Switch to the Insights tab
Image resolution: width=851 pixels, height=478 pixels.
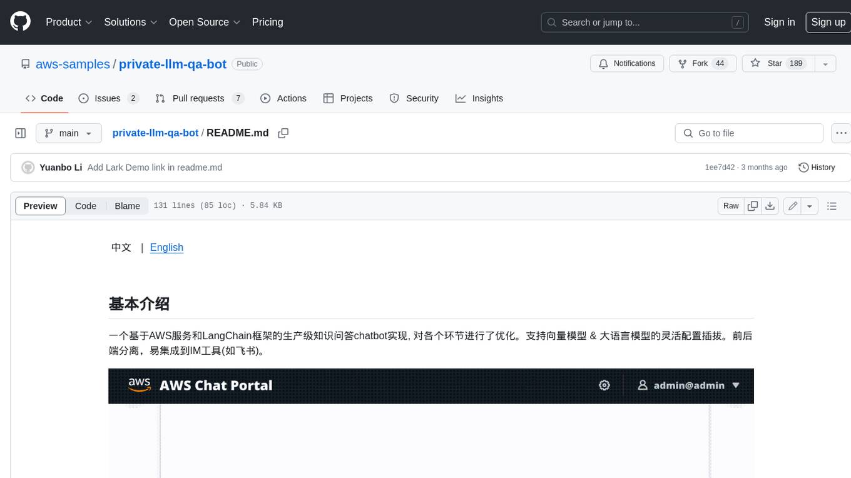click(x=479, y=98)
